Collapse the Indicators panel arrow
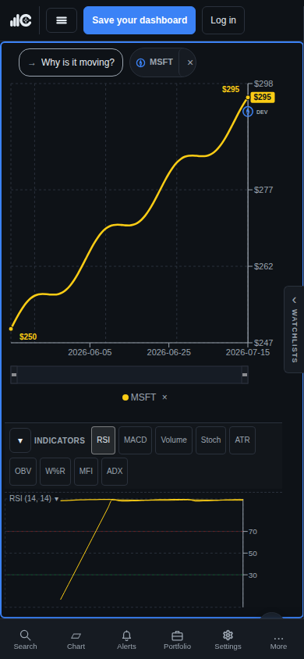The width and height of the screenshot is (304, 659). pos(20,440)
